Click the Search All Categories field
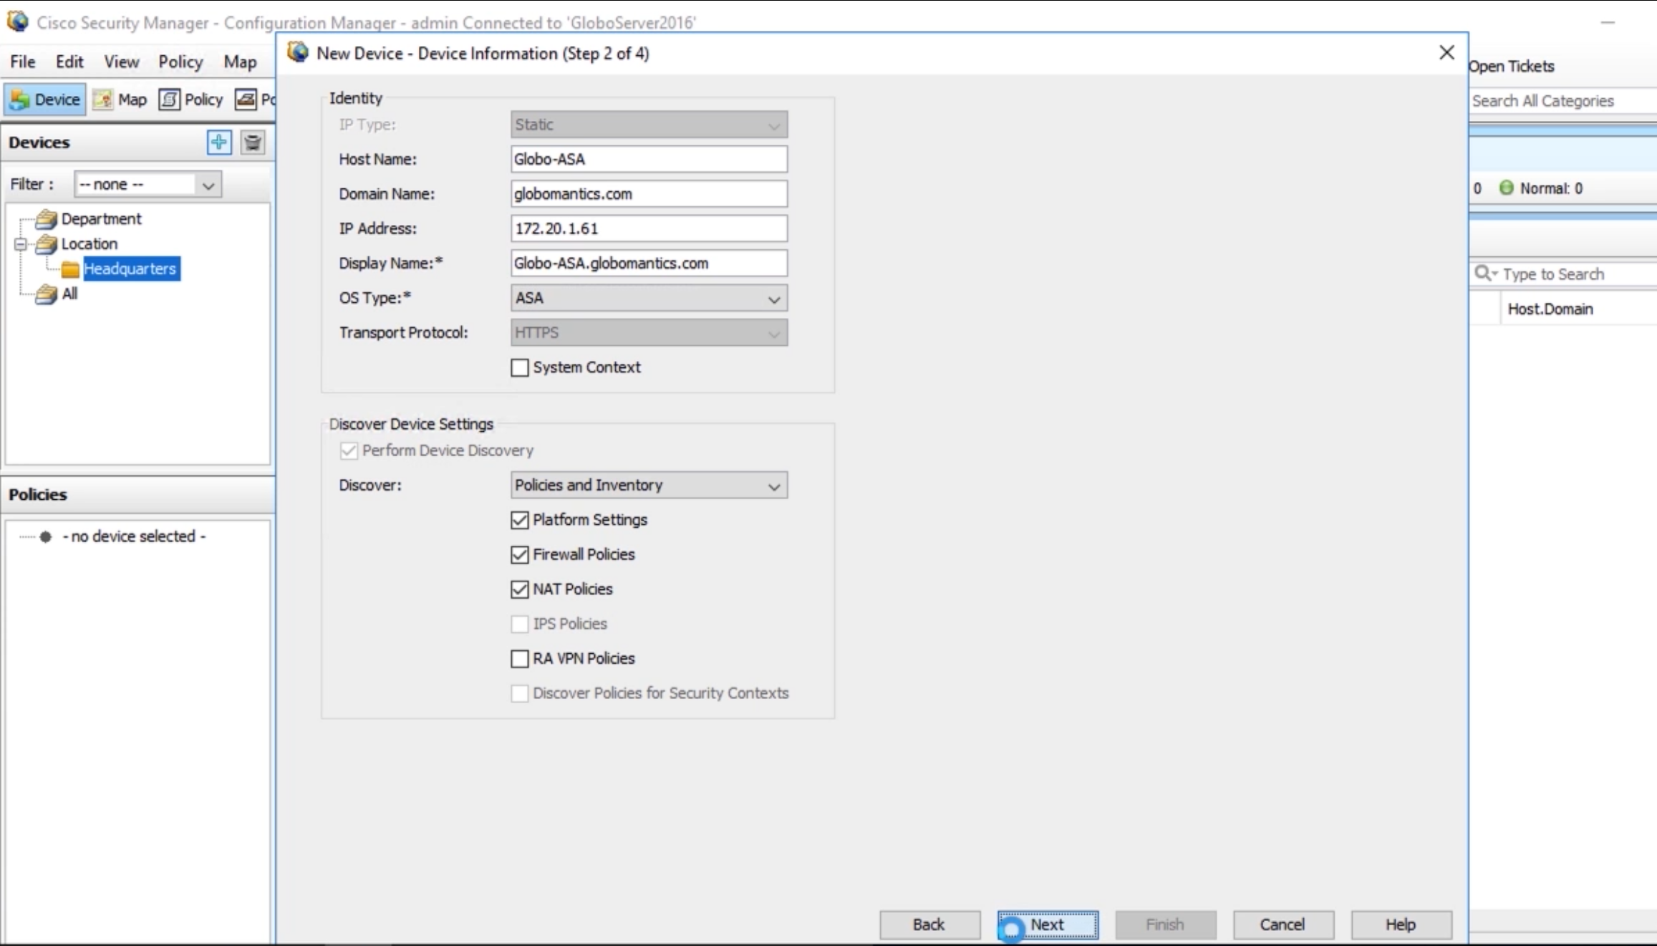Screen dimensions: 1657x946 1563,101
